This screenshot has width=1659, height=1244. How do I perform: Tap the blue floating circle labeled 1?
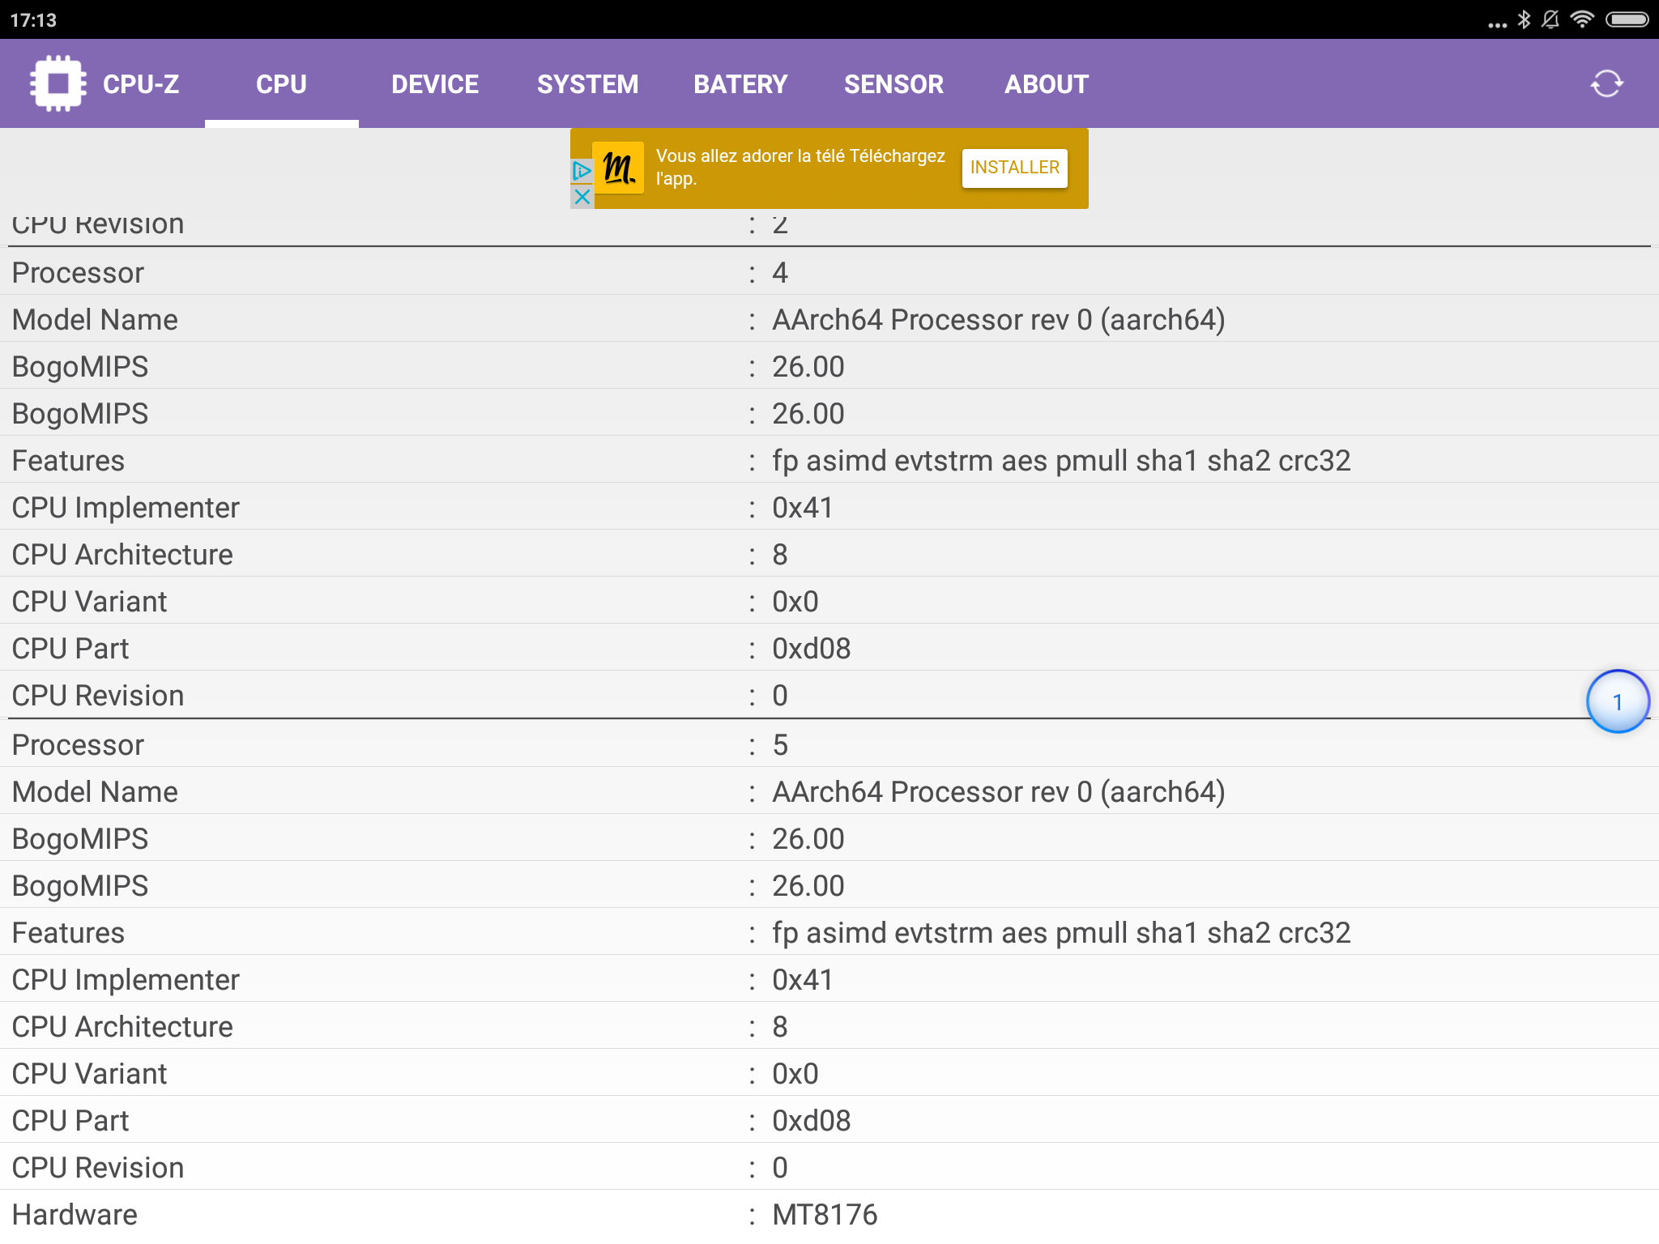[x=1617, y=701]
